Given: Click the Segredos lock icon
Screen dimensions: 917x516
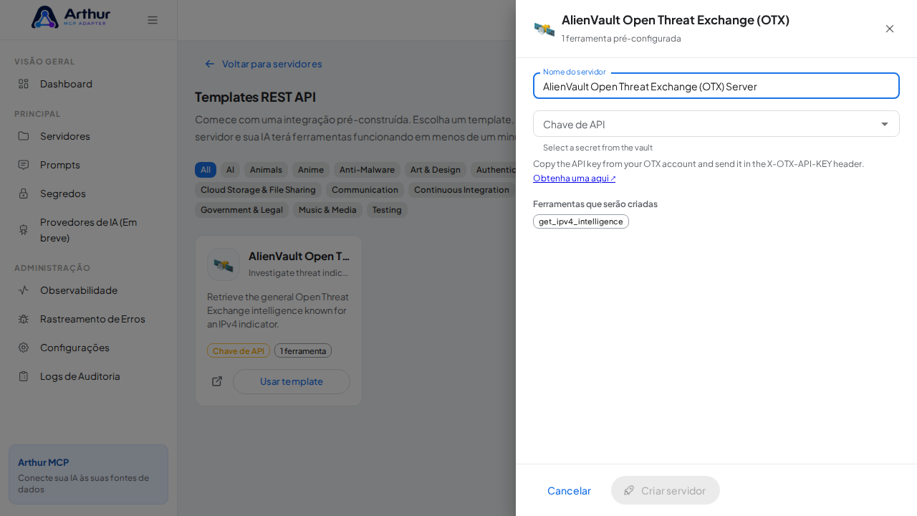Looking at the screenshot, I should [24, 193].
